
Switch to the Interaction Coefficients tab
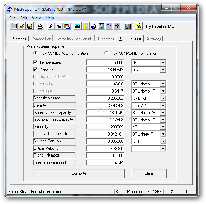click(x=74, y=39)
